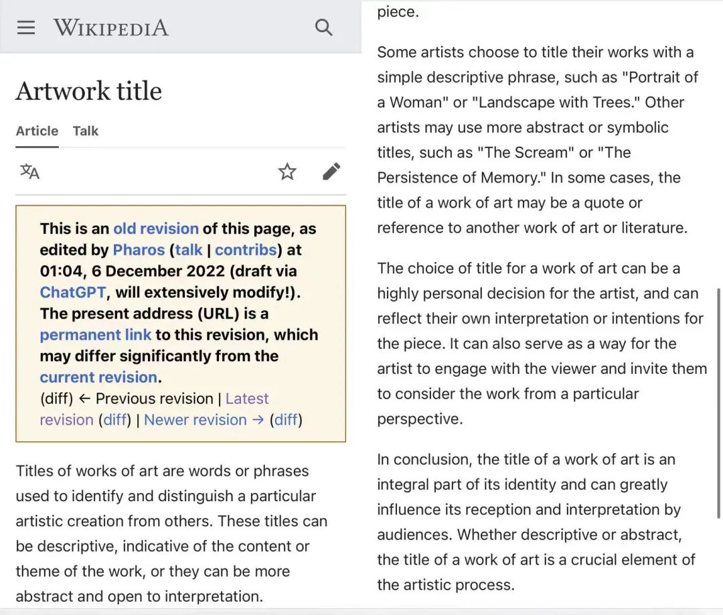
Task: Open the 'old revision' link
Action: pos(156,228)
